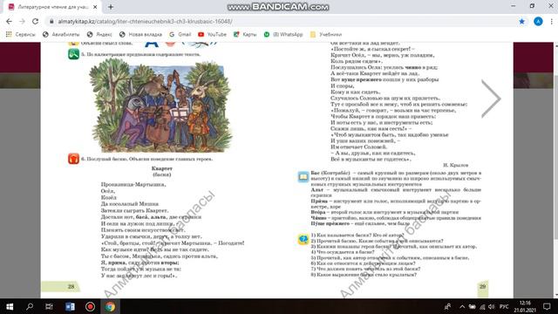Click page number 29

[x=482, y=286]
